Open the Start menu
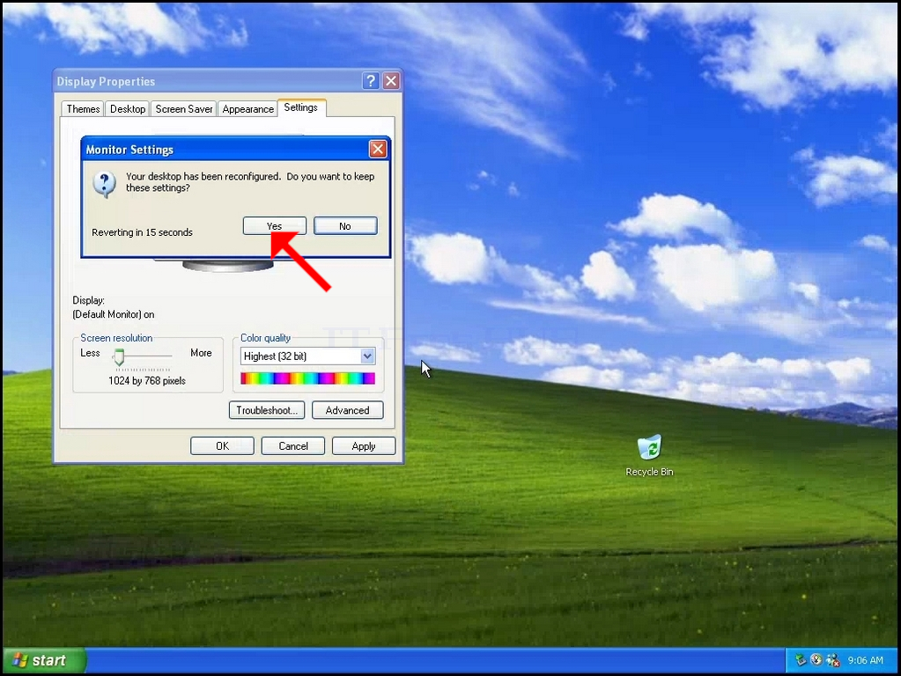 tap(44, 660)
